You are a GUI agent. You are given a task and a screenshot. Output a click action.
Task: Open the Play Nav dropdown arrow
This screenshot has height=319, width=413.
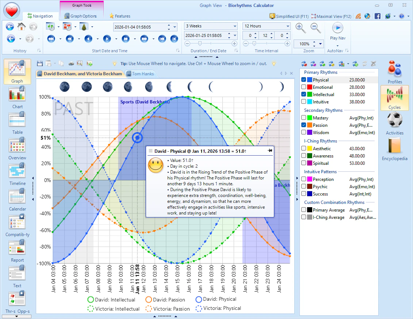coord(338,45)
